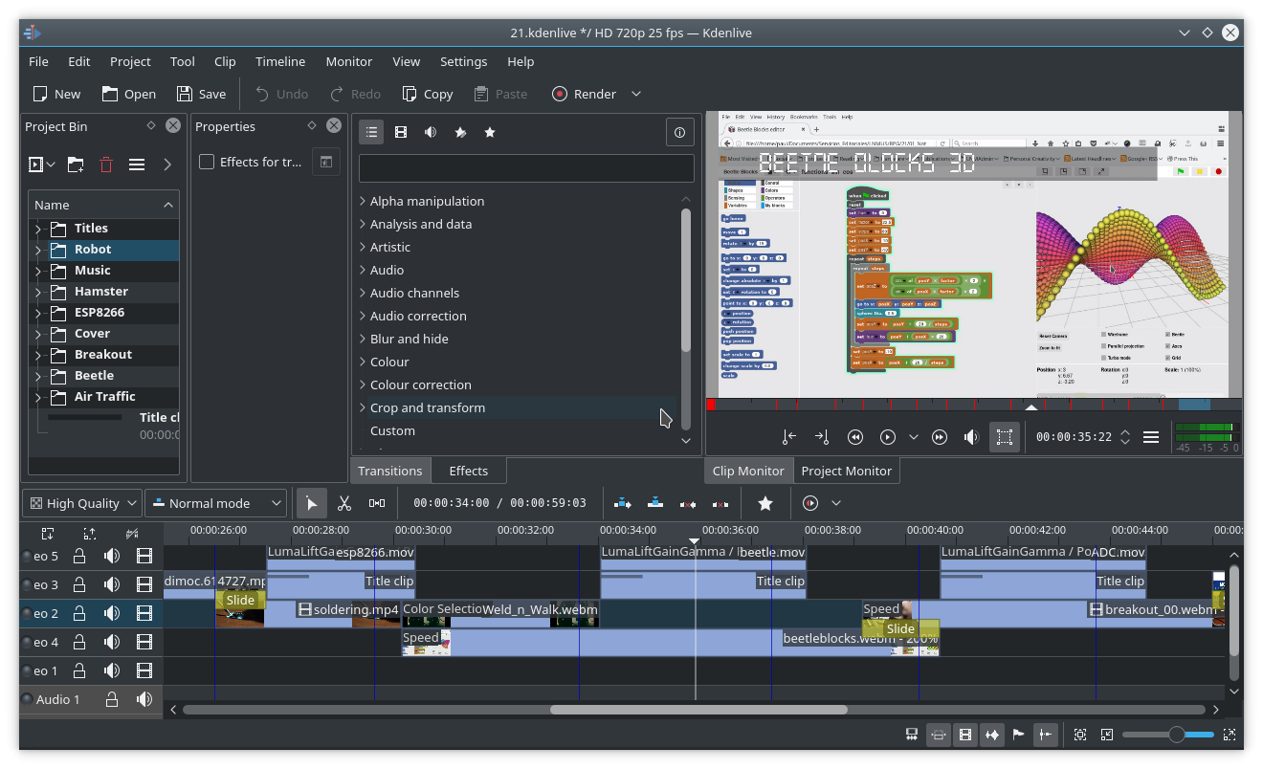The height and width of the screenshot is (769, 1263).
Task: Toggle zone mode in clip monitor
Action: point(1005,437)
